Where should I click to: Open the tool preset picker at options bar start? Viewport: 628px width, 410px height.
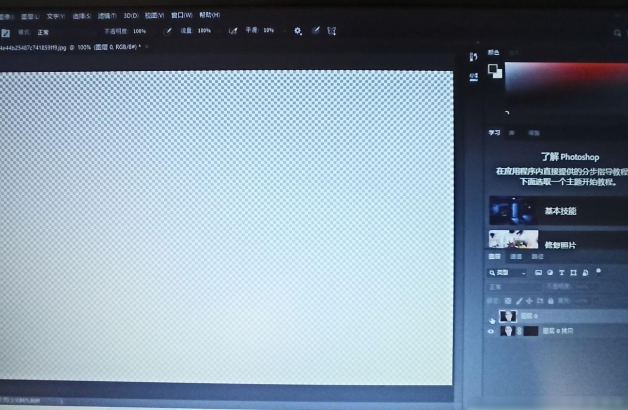tap(6, 33)
